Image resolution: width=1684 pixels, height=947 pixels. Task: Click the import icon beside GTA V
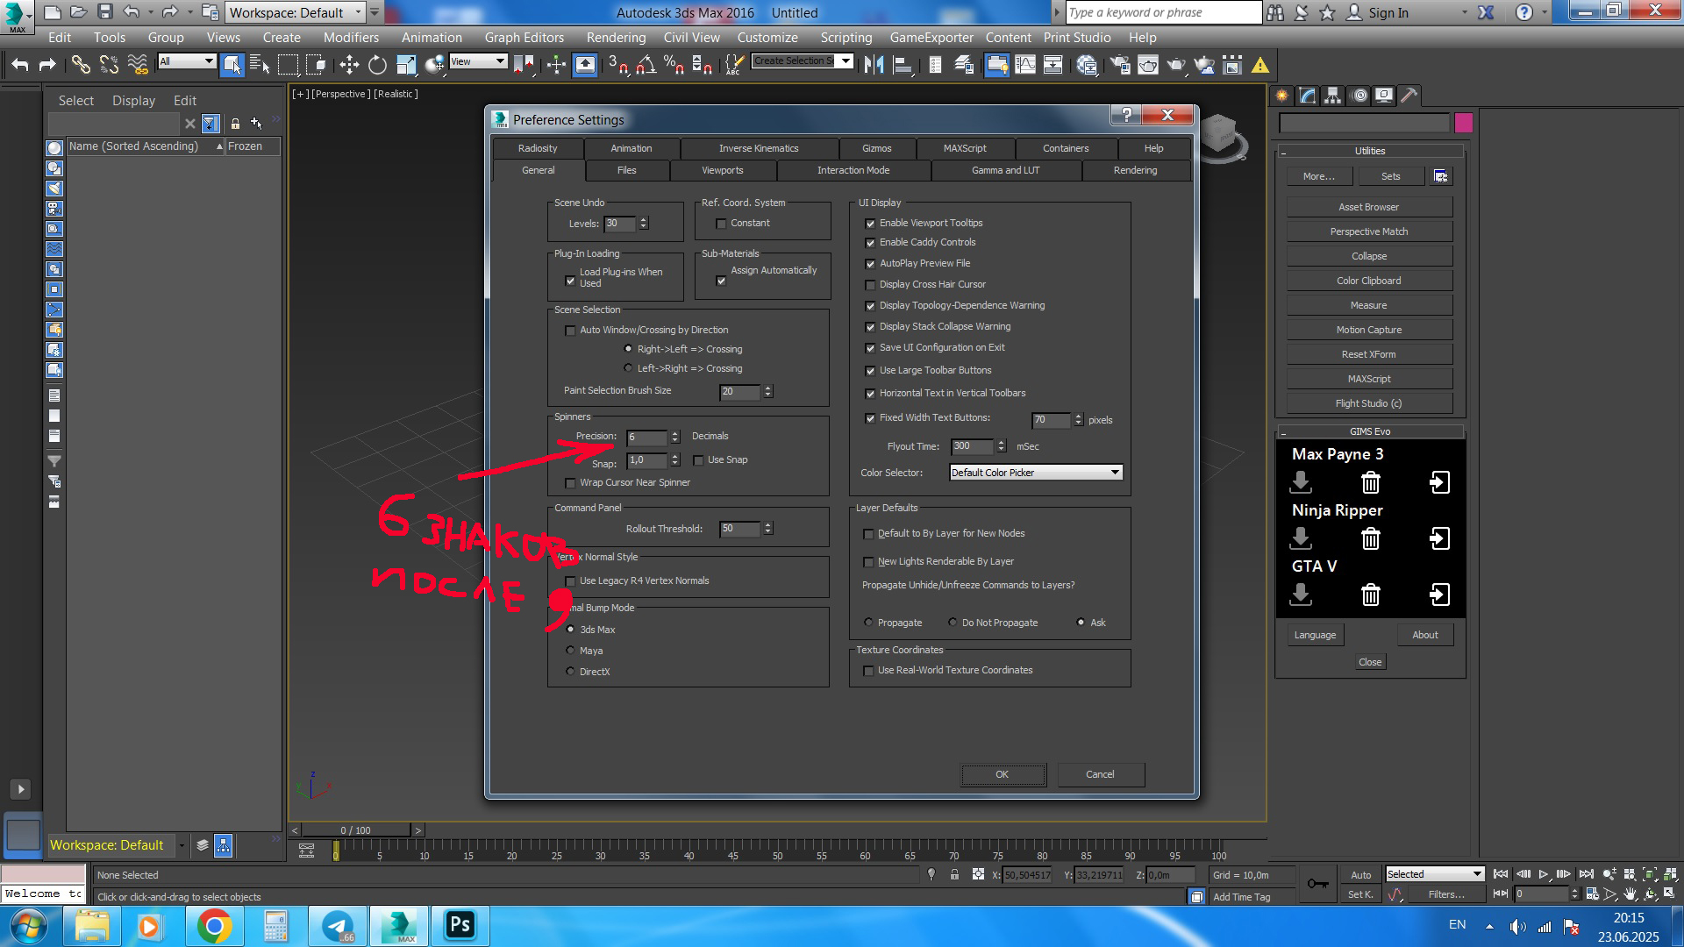click(1439, 595)
